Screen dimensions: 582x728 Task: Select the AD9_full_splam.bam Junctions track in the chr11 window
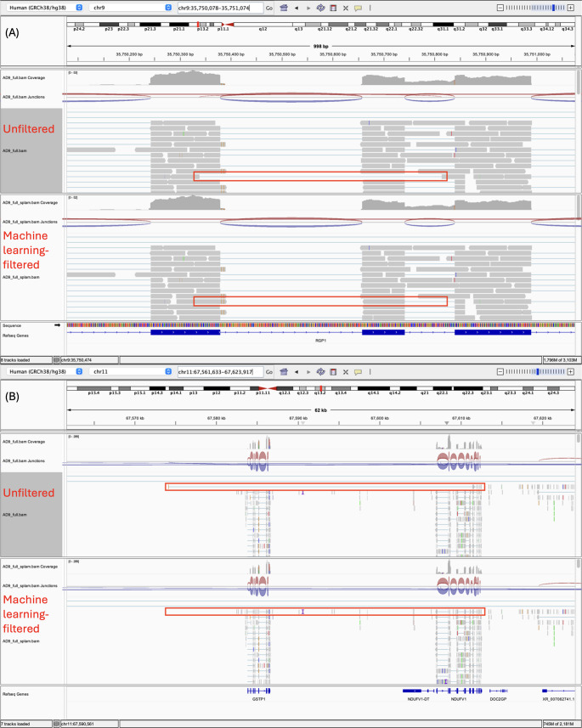[x=31, y=586]
